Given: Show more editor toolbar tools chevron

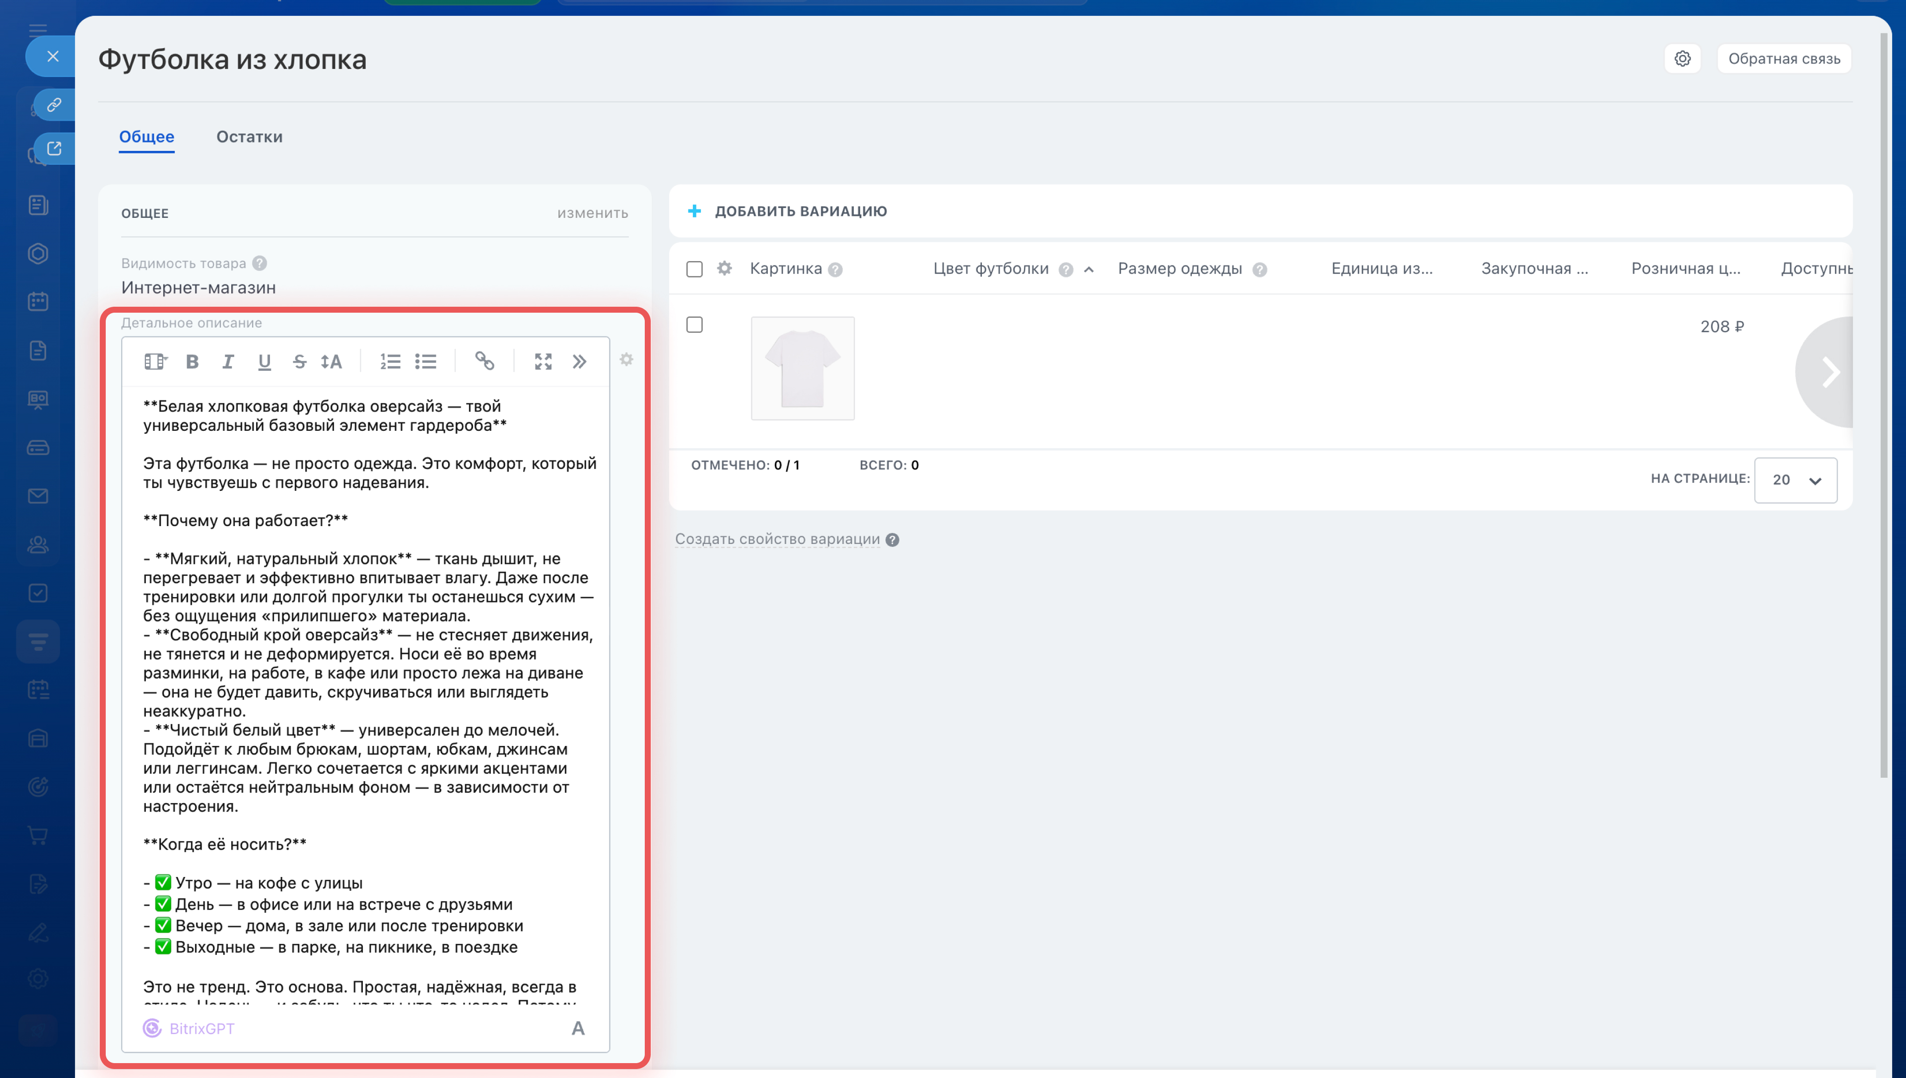Looking at the screenshot, I should click(580, 361).
